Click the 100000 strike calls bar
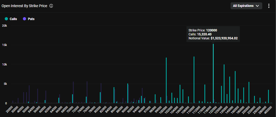This screenshot has height=117, width=276. click(x=166, y=80)
